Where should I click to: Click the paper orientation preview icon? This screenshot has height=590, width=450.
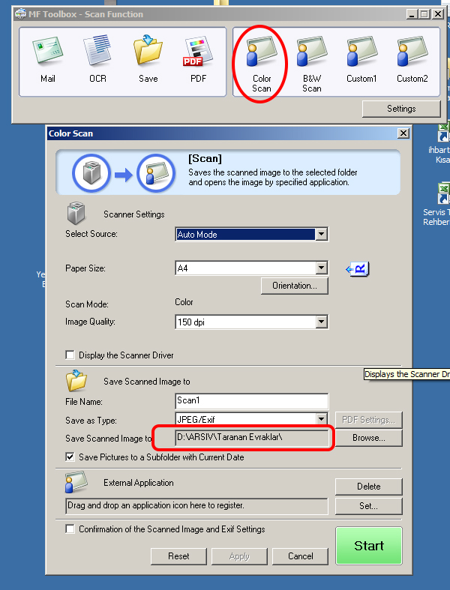point(357,269)
